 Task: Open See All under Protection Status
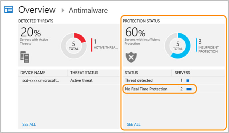click(133, 124)
